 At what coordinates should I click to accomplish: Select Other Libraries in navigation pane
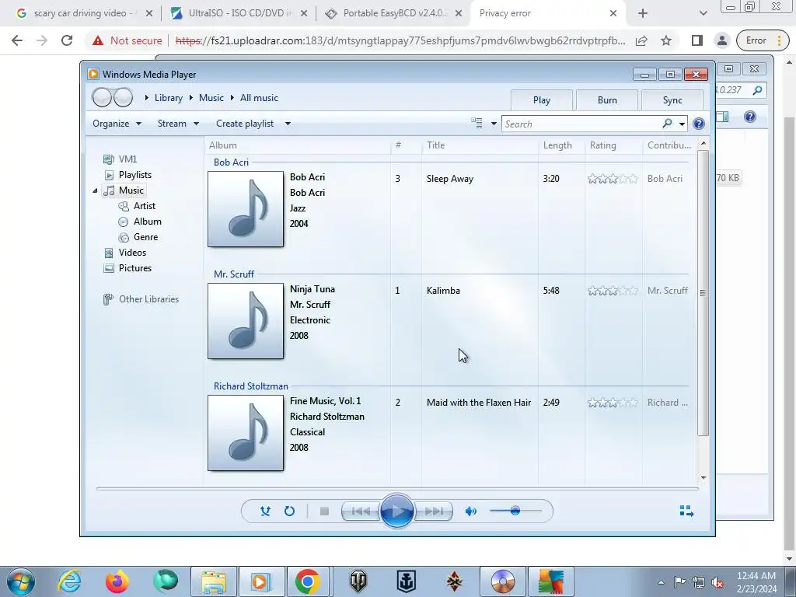[x=141, y=299]
